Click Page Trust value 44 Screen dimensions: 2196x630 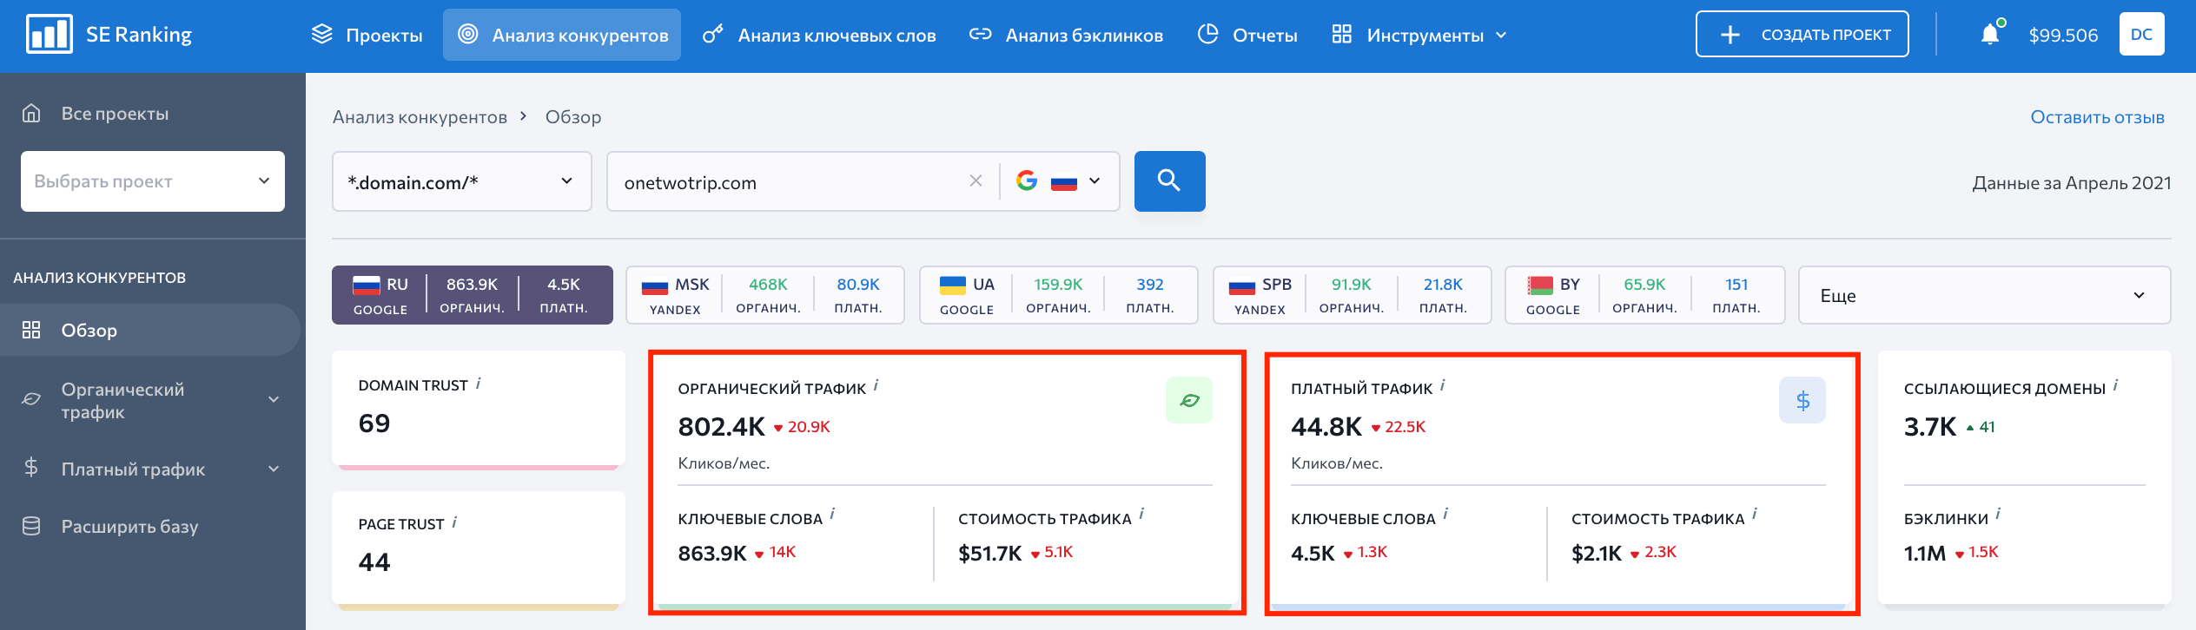[x=374, y=562]
